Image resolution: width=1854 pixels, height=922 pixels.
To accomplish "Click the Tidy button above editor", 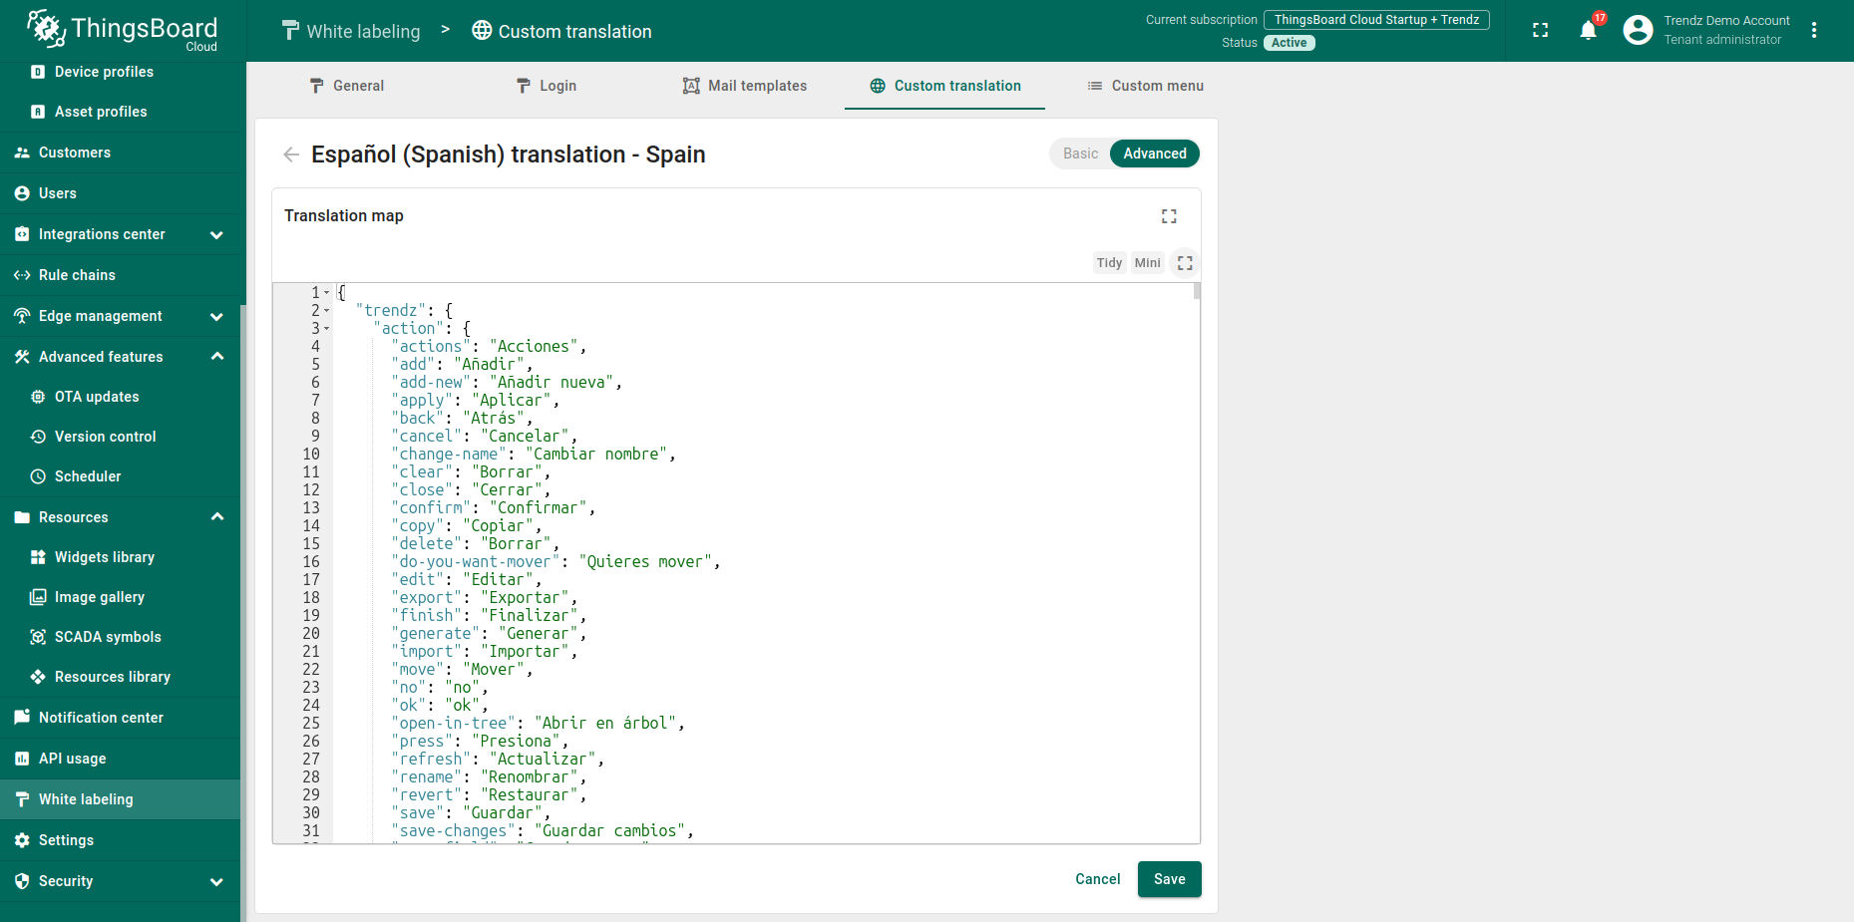I will (x=1109, y=263).
